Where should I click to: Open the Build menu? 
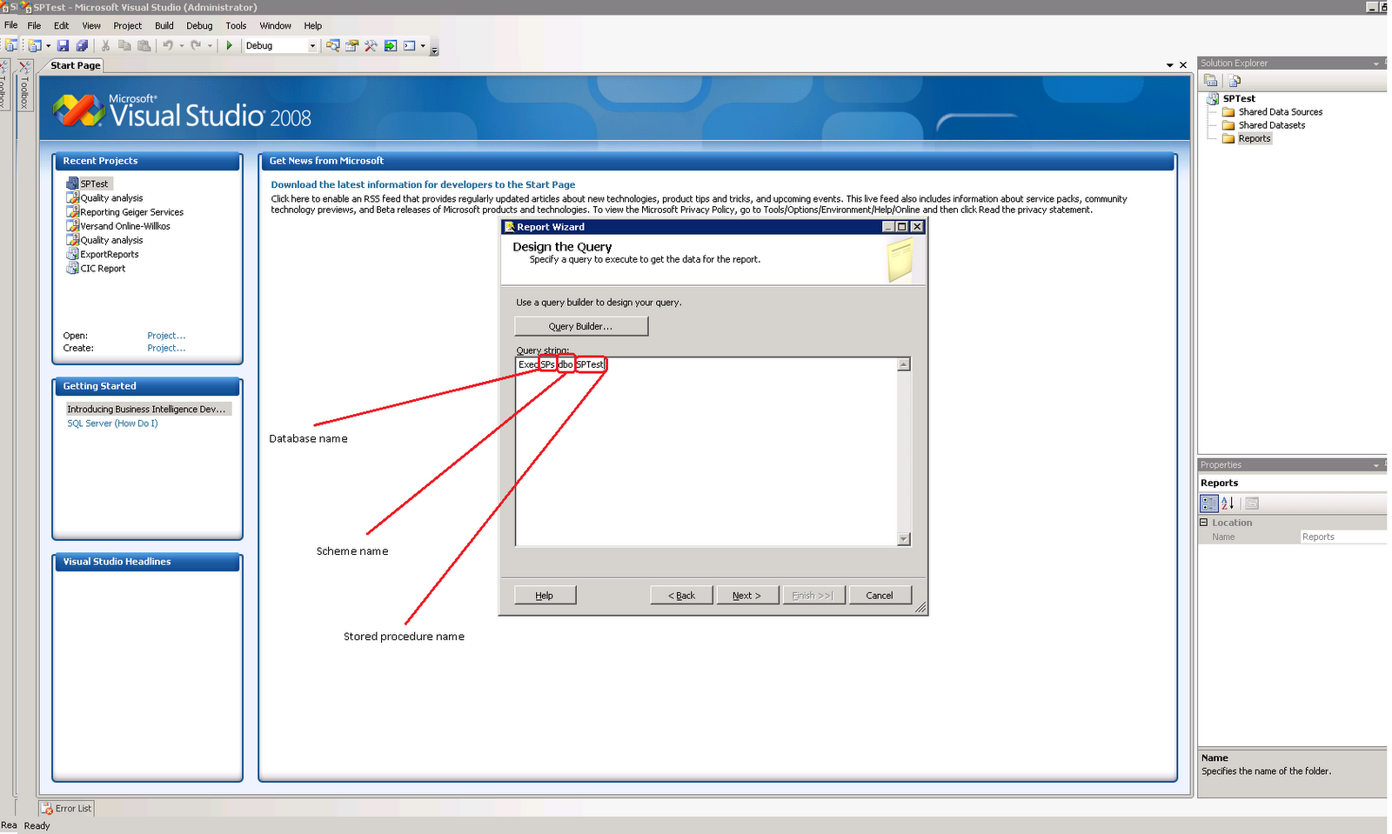coord(164,26)
